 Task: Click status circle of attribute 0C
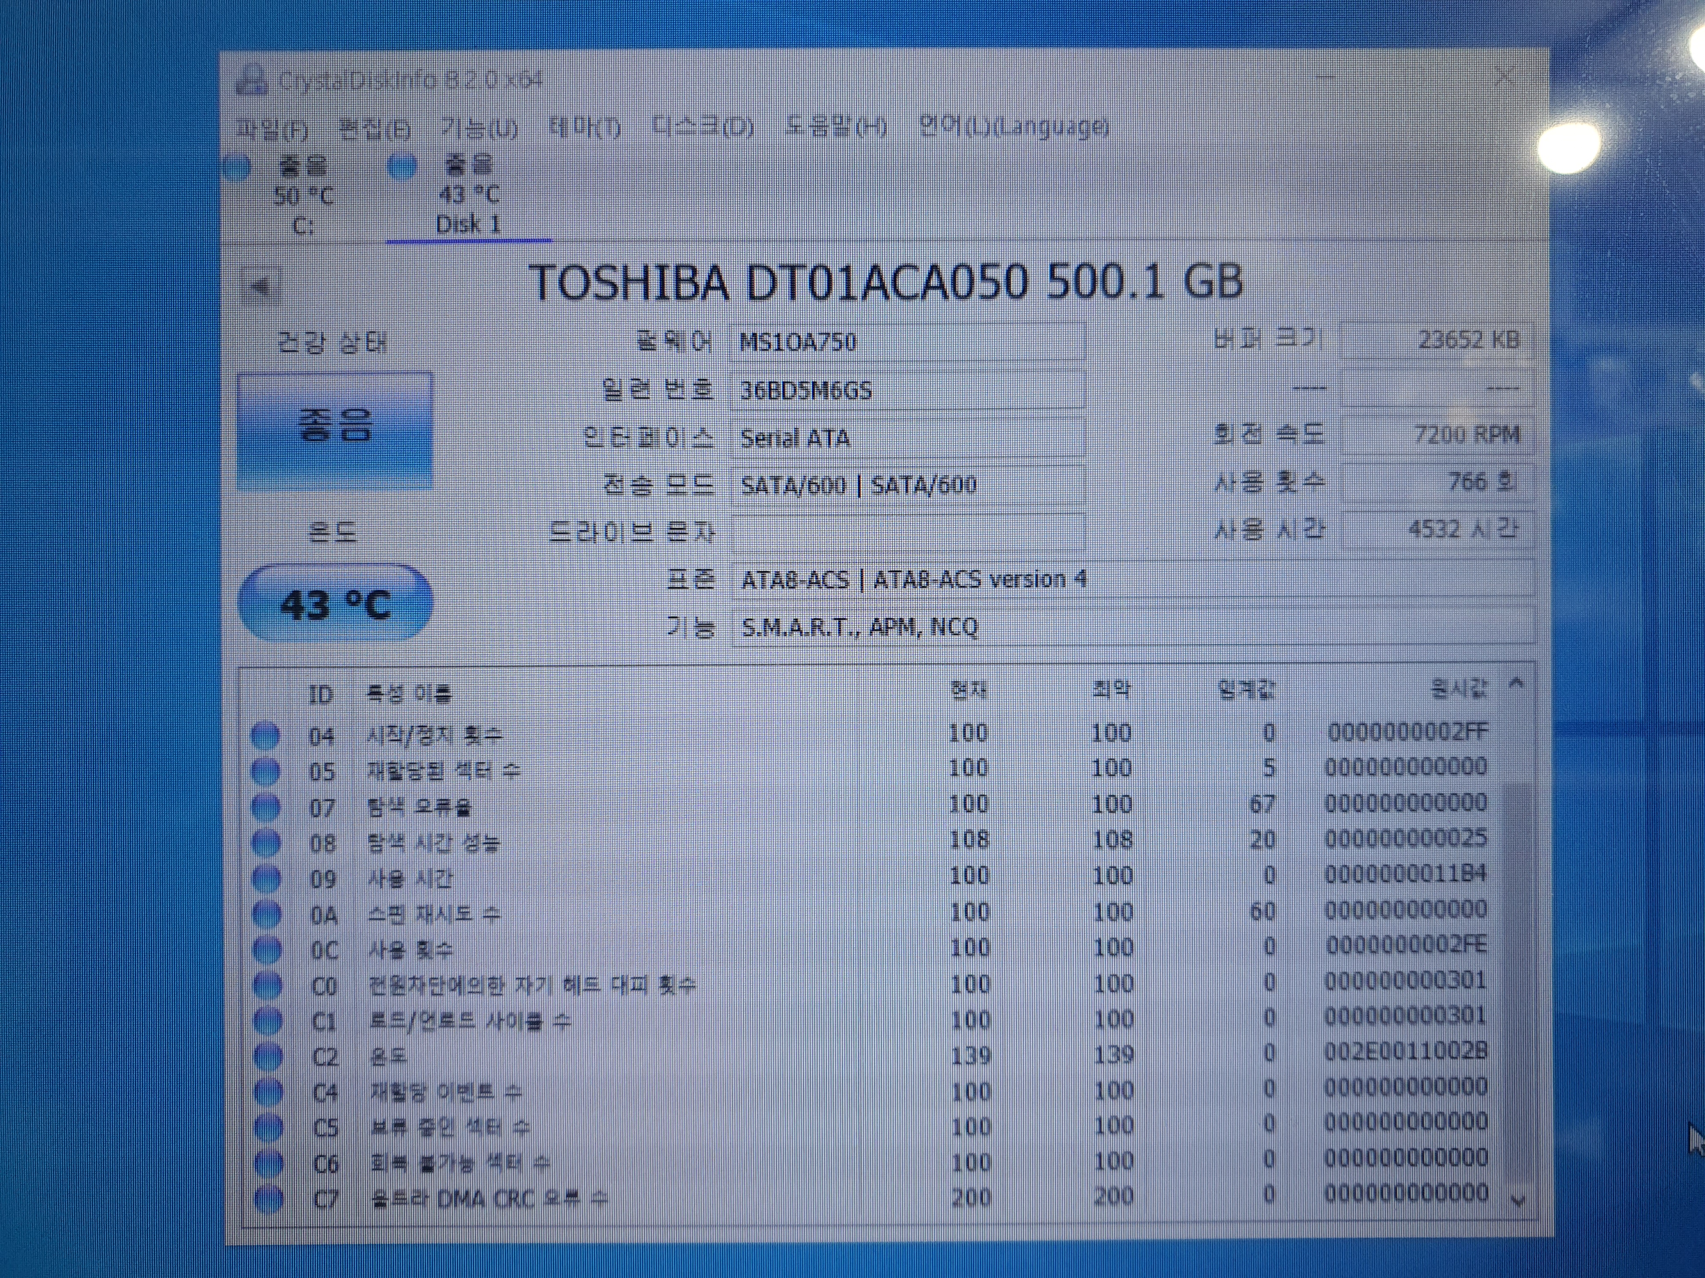click(268, 950)
